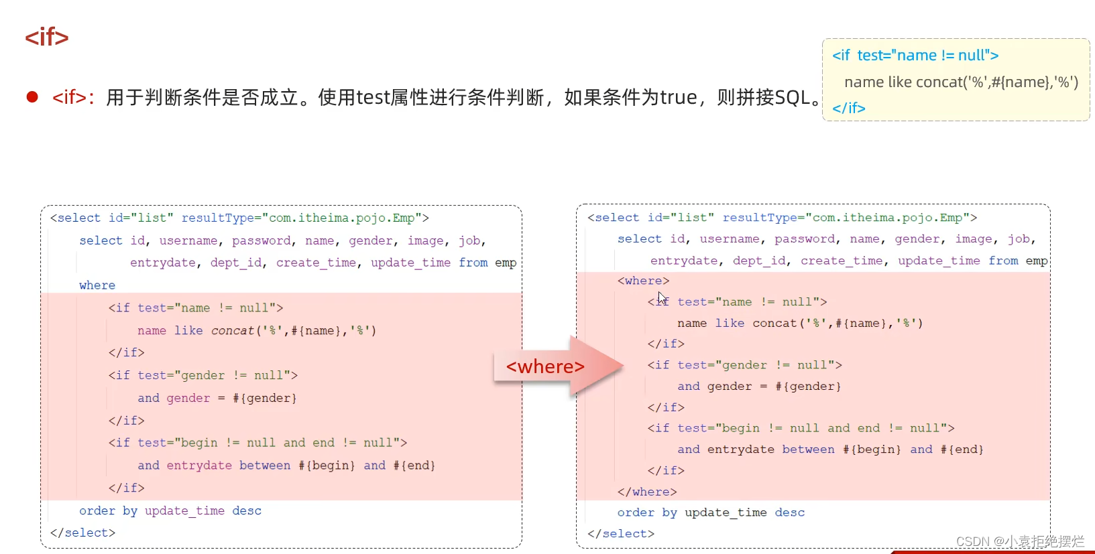Image resolution: width=1095 pixels, height=554 pixels.
Task: Click "<if test="begin != null and end" in left panel
Action: tap(258, 443)
